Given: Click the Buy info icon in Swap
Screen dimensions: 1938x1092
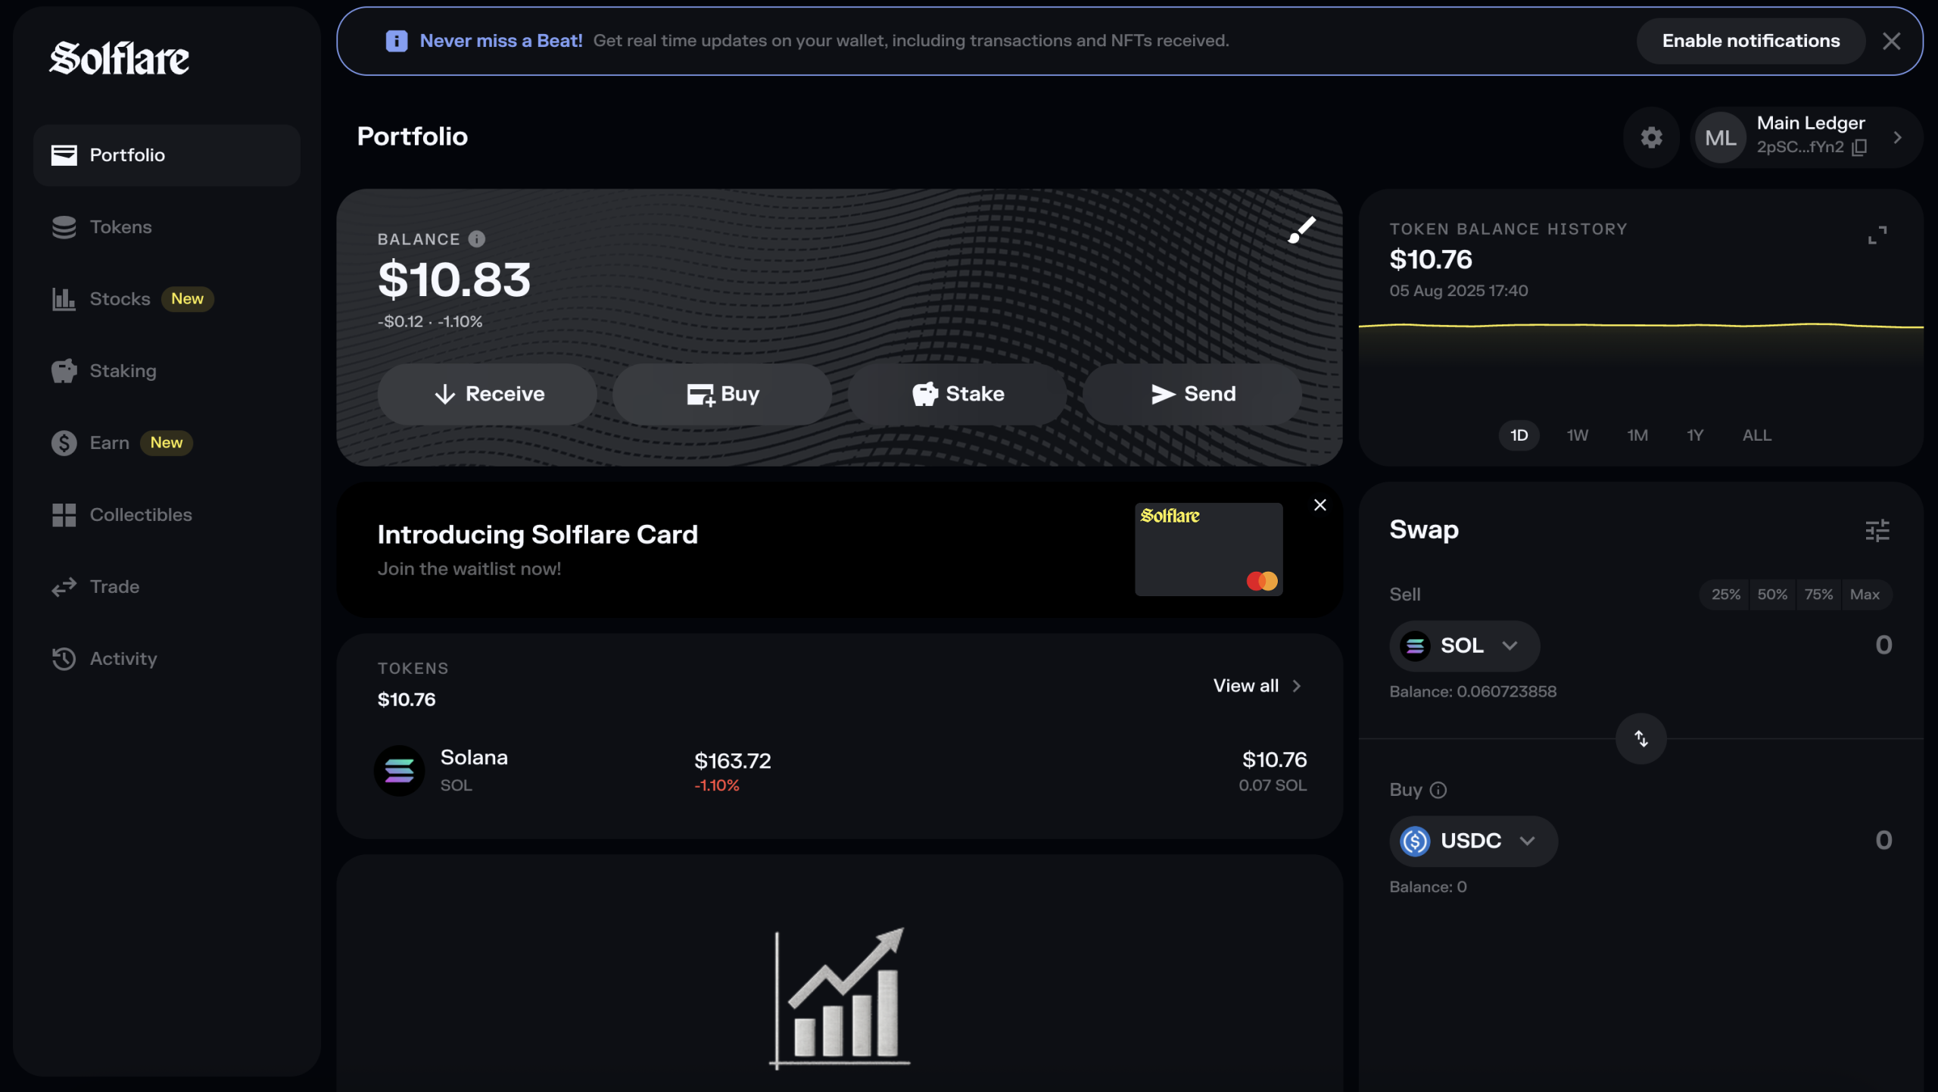Looking at the screenshot, I should pyautogui.click(x=1438, y=790).
